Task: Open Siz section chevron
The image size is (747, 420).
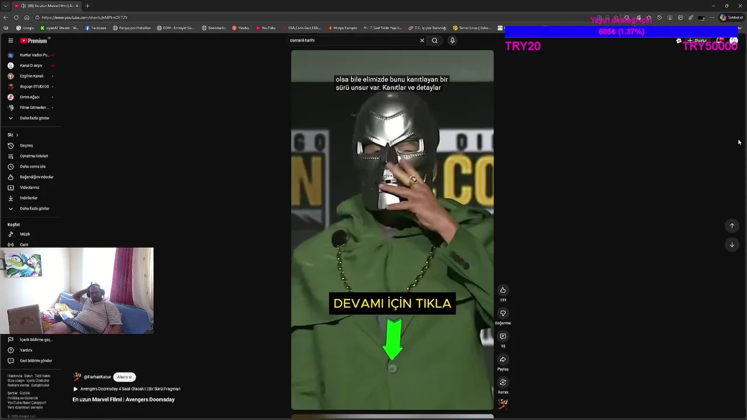Action: pyautogui.click(x=17, y=135)
